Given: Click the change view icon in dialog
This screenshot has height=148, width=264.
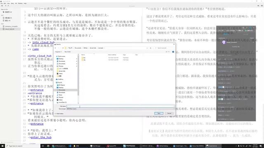Looking at the screenshot, I should [167, 52].
